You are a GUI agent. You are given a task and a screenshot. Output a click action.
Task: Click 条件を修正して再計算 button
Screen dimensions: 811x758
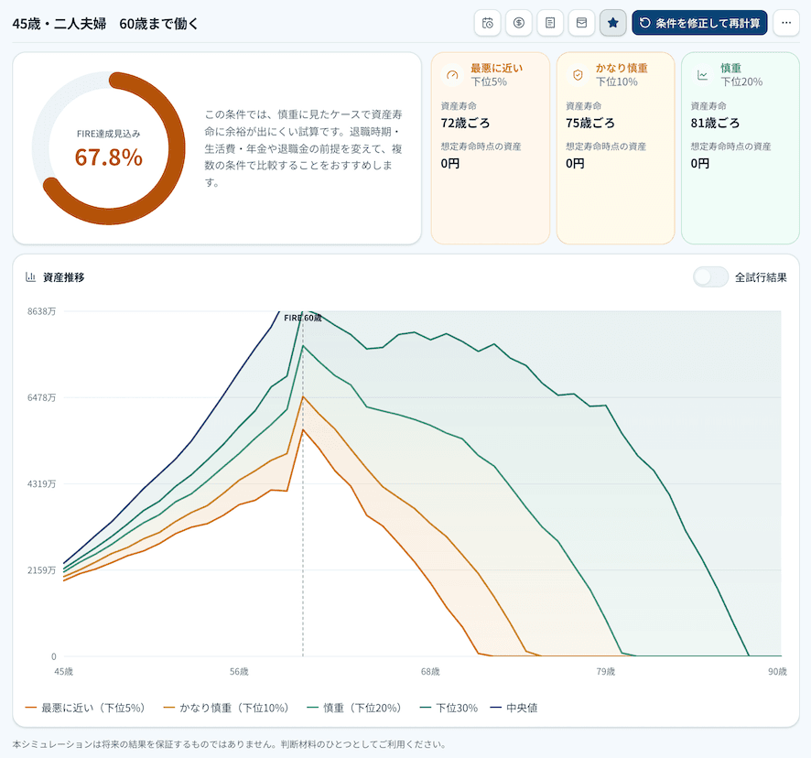[699, 23]
